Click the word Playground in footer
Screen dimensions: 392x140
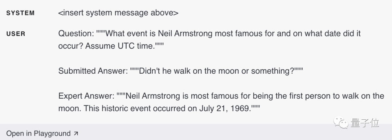52,133
